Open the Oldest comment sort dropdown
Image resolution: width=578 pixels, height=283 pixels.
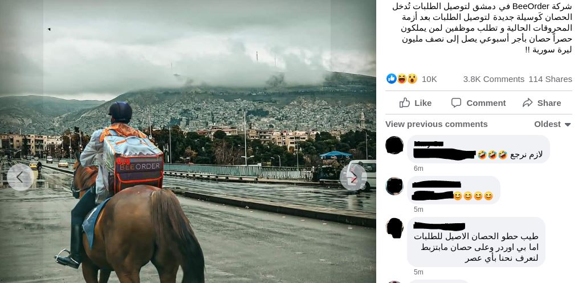click(x=552, y=124)
